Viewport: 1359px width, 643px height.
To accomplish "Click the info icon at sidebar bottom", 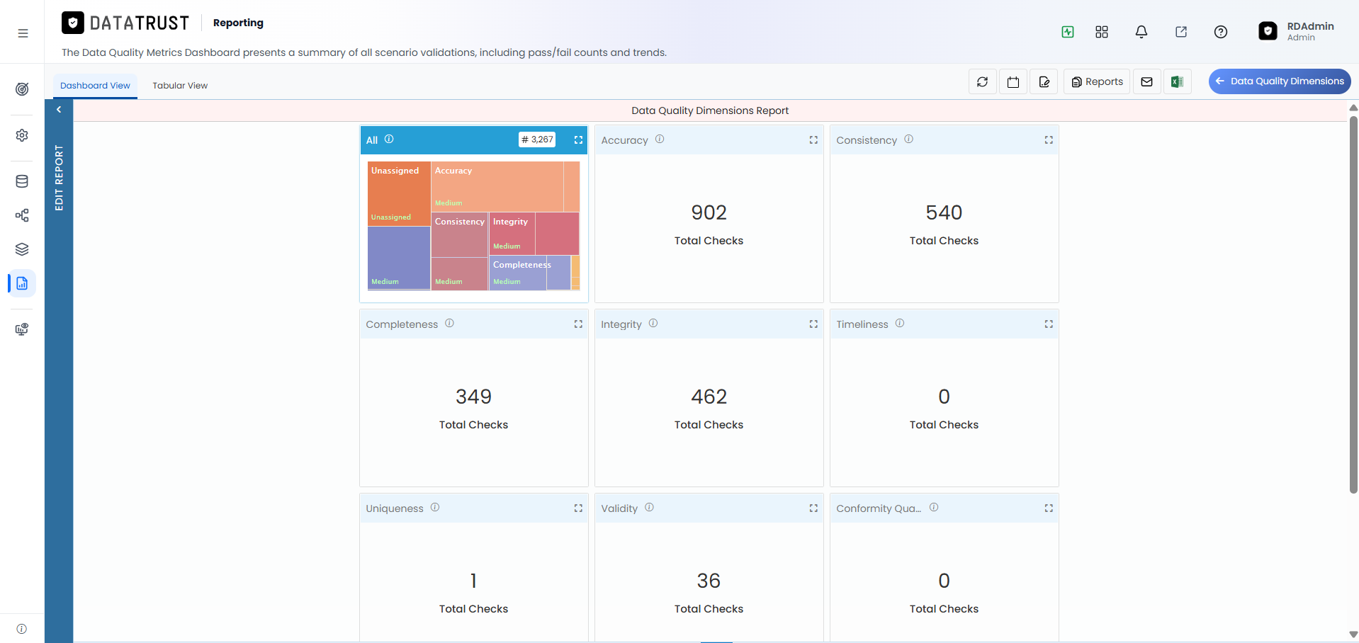I will pyautogui.click(x=22, y=629).
